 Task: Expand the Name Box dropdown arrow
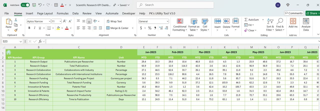21,41
